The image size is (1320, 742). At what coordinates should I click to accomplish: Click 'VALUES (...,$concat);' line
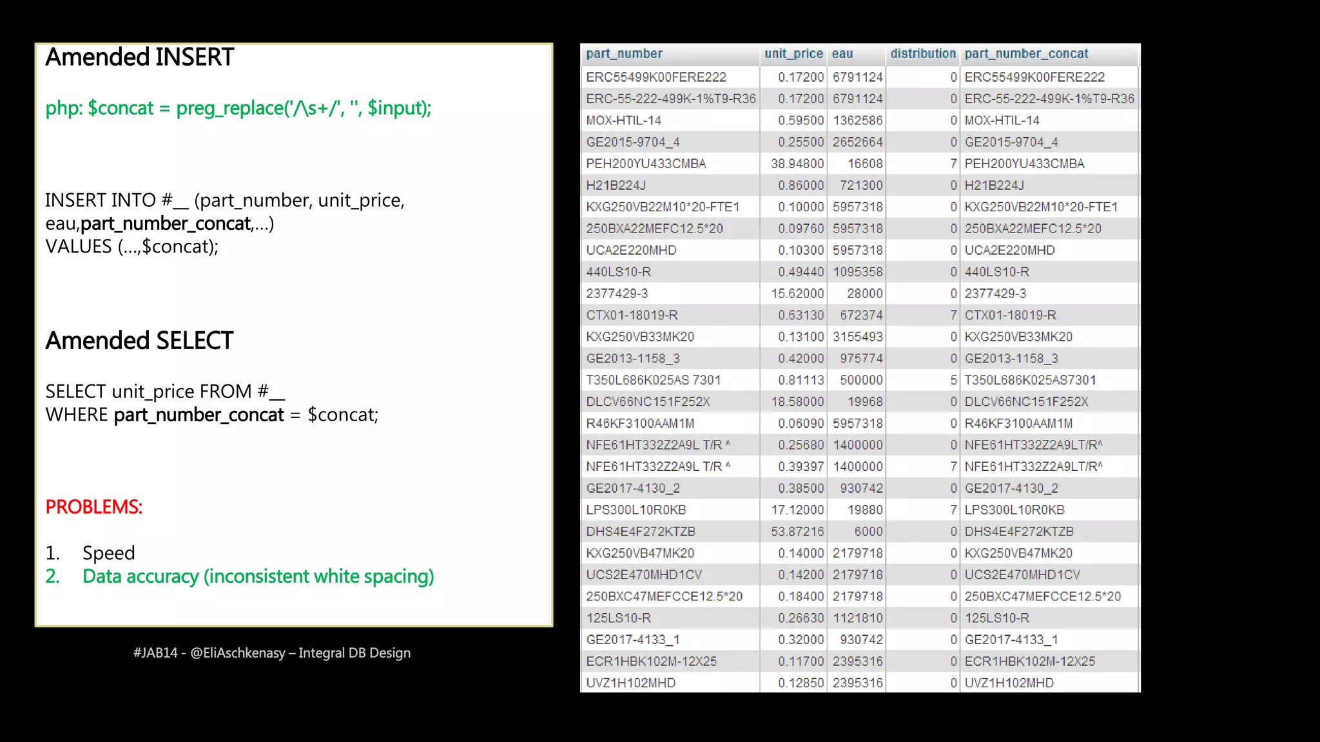(131, 247)
